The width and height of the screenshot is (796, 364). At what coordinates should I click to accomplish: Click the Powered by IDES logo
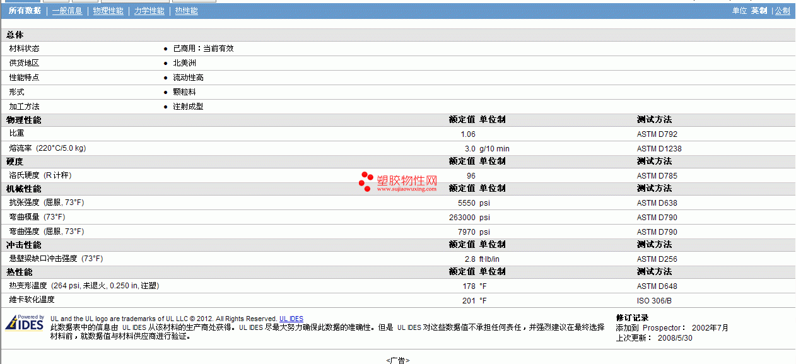25,323
